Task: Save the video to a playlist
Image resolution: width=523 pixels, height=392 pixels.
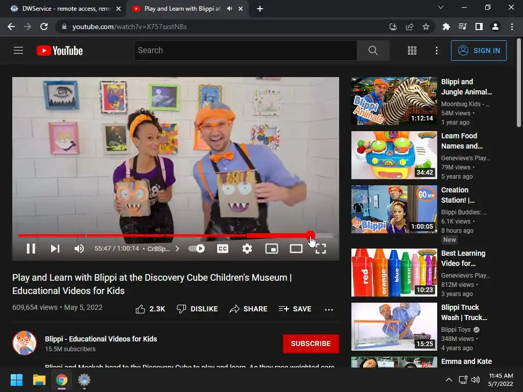Action: (x=295, y=309)
